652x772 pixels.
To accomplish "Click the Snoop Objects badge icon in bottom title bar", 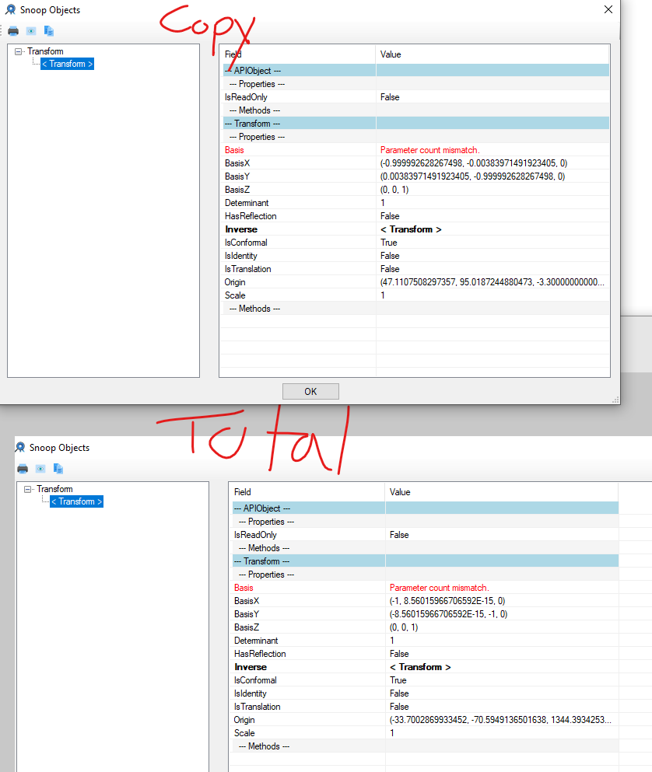I will point(20,447).
